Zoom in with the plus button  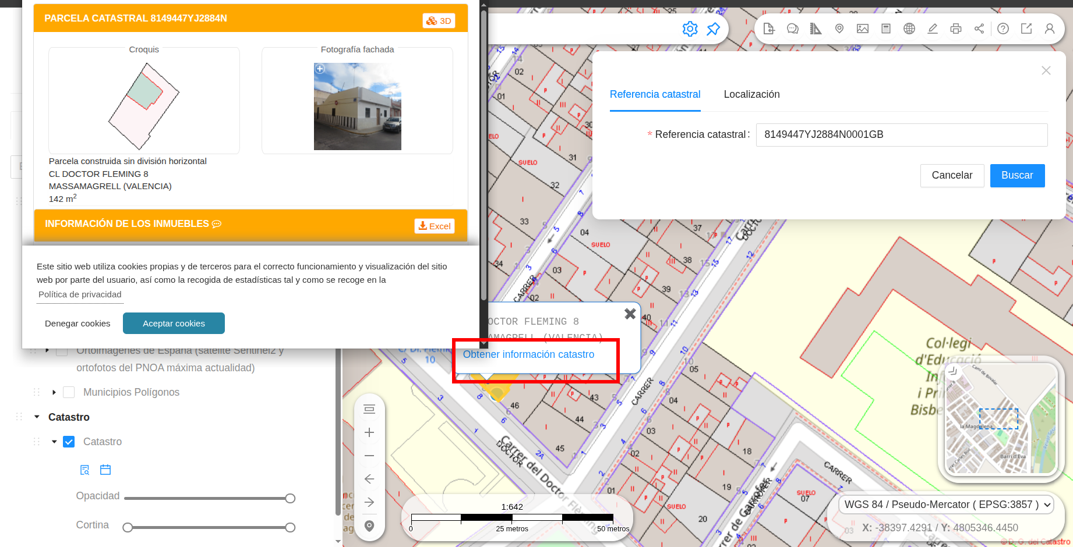coord(369,432)
